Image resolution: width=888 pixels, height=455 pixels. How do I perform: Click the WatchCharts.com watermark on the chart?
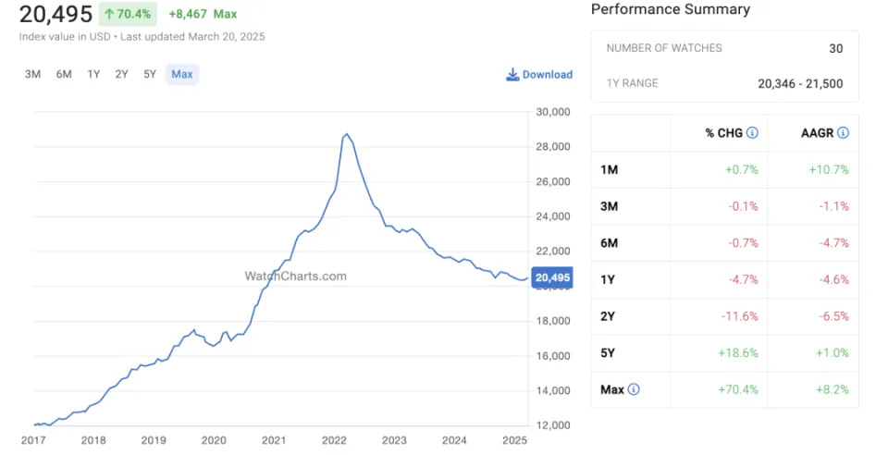click(295, 276)
